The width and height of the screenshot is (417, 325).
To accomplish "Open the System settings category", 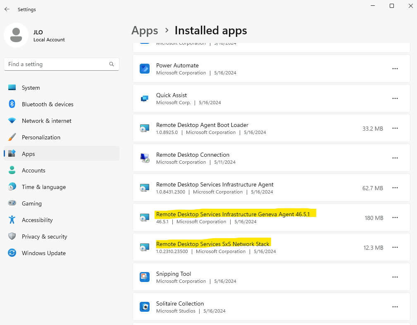I will click(x=62, y=88).
